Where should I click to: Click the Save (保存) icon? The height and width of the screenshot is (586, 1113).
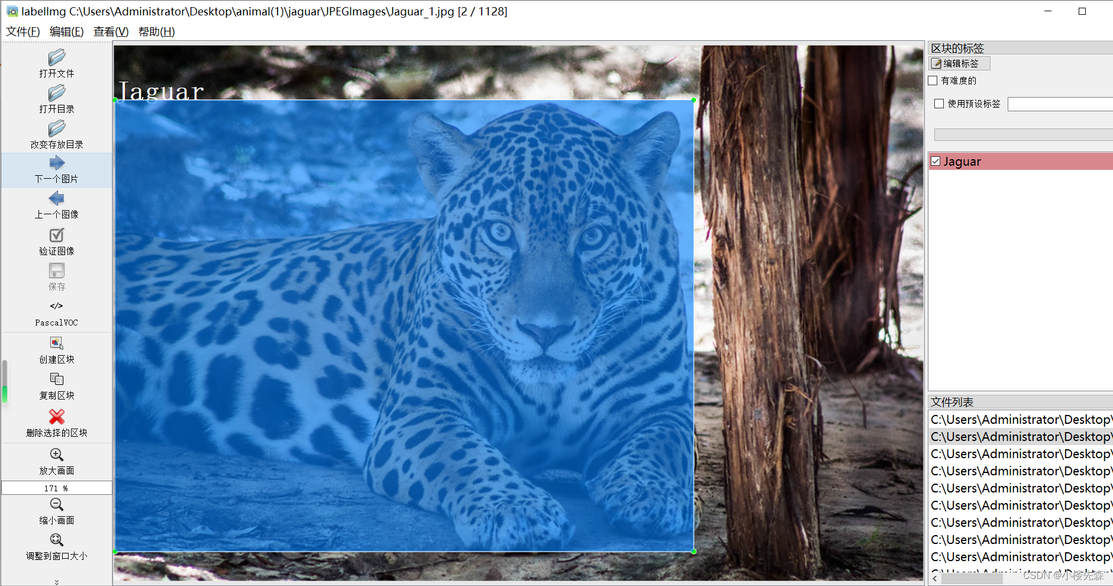tap(57, 271)
